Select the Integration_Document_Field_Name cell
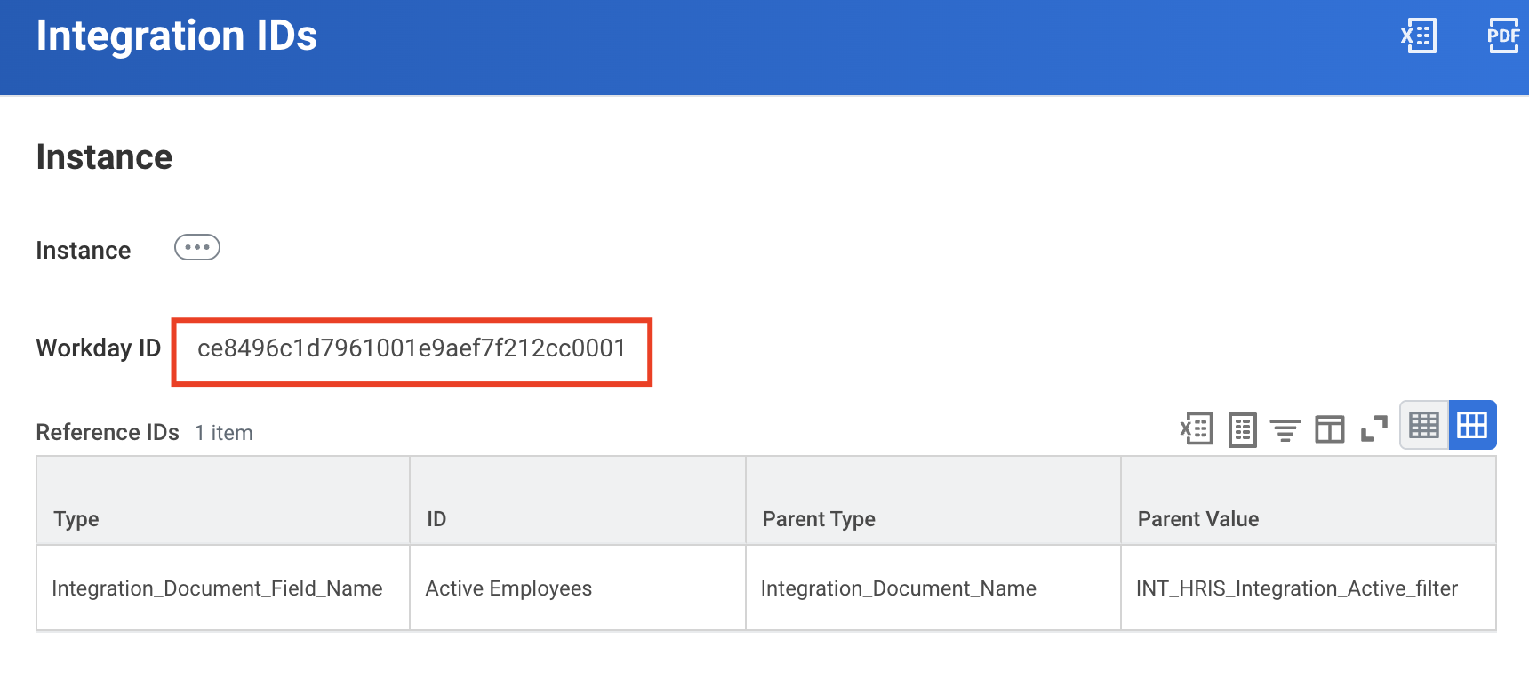The width and height of the screenshot is (1529, 688). (217, 588)
